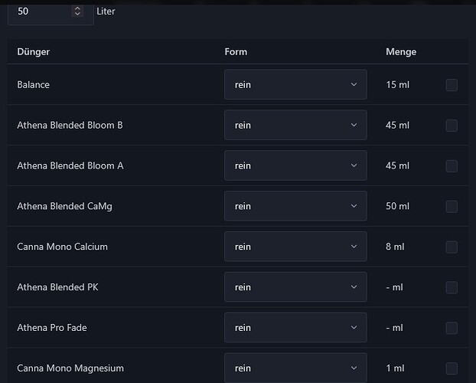This screenshot has width=476, height=383.
Task: Mark the Athena Blended CaMg checkbox
Action: (452, 207)
